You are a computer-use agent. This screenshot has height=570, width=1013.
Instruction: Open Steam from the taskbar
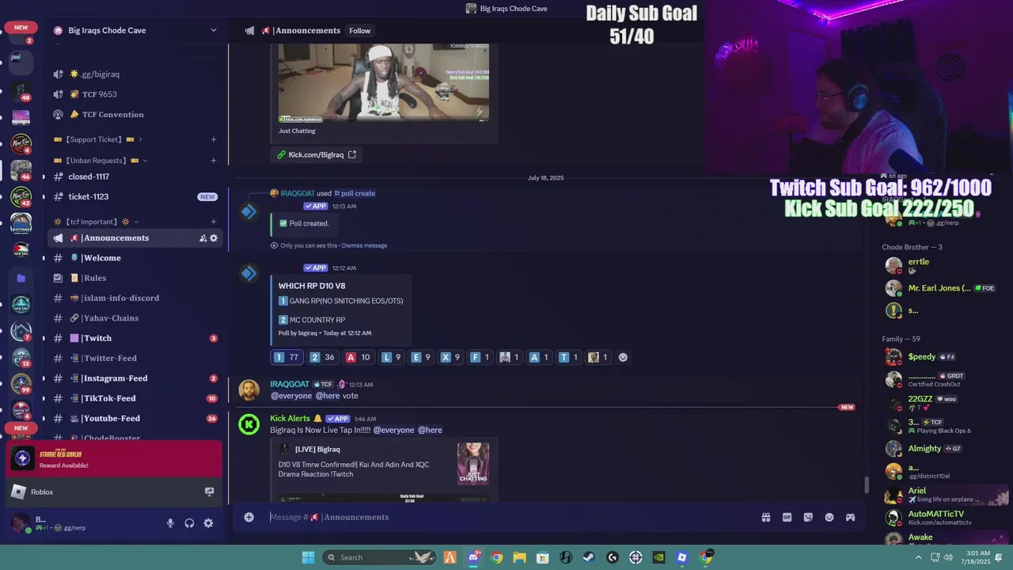pos(589,557)
